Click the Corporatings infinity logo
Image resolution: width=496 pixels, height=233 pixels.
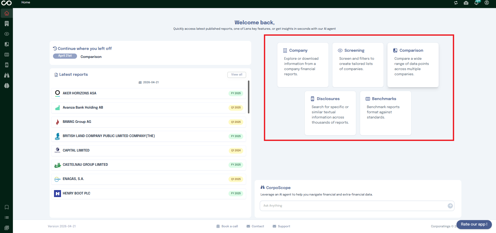click(6, 3)
